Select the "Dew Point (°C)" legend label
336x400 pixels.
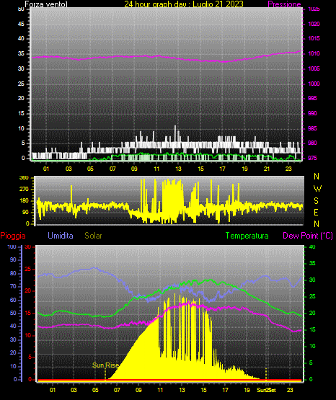(x=308, y=236)
